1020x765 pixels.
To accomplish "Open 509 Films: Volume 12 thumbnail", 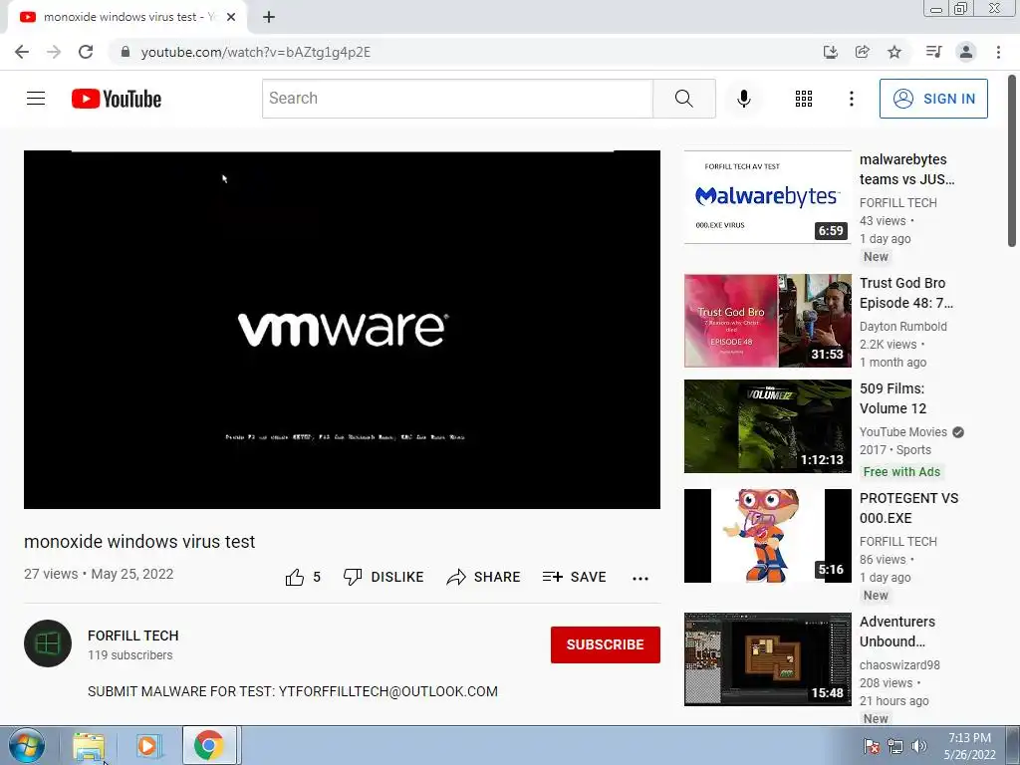I will click(768, 426).
